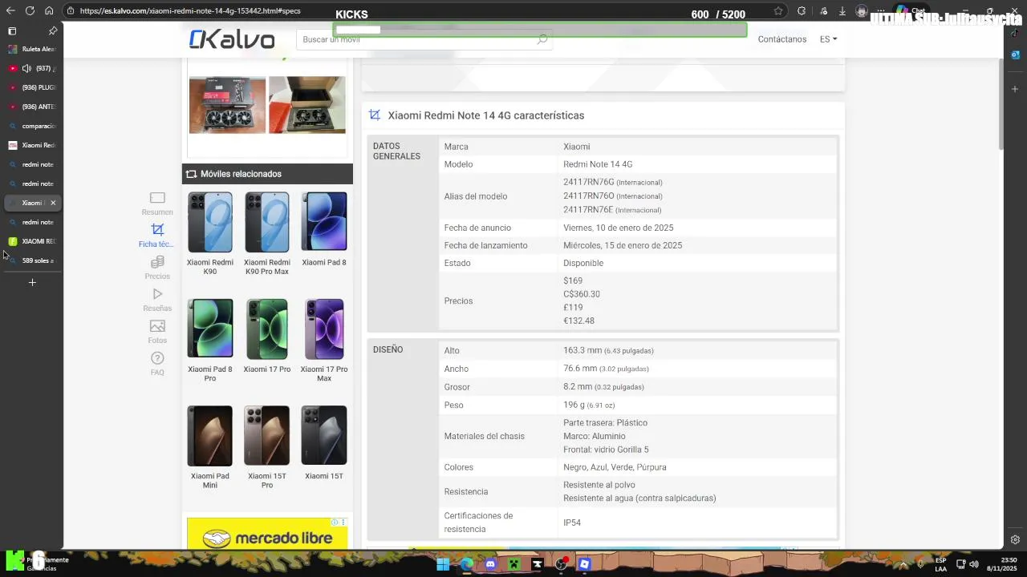This screenshot has width=1027, height=577.
Task: Switch to the 589 soles tab
Action: pos(32,260)
